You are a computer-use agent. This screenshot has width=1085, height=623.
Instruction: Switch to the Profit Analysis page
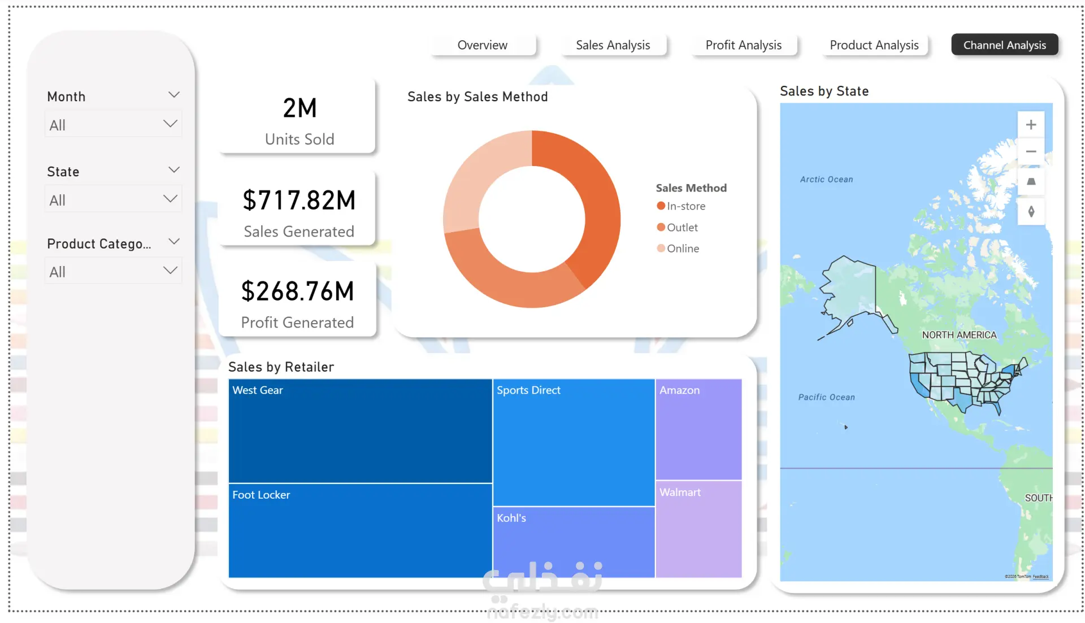[743, 45]
